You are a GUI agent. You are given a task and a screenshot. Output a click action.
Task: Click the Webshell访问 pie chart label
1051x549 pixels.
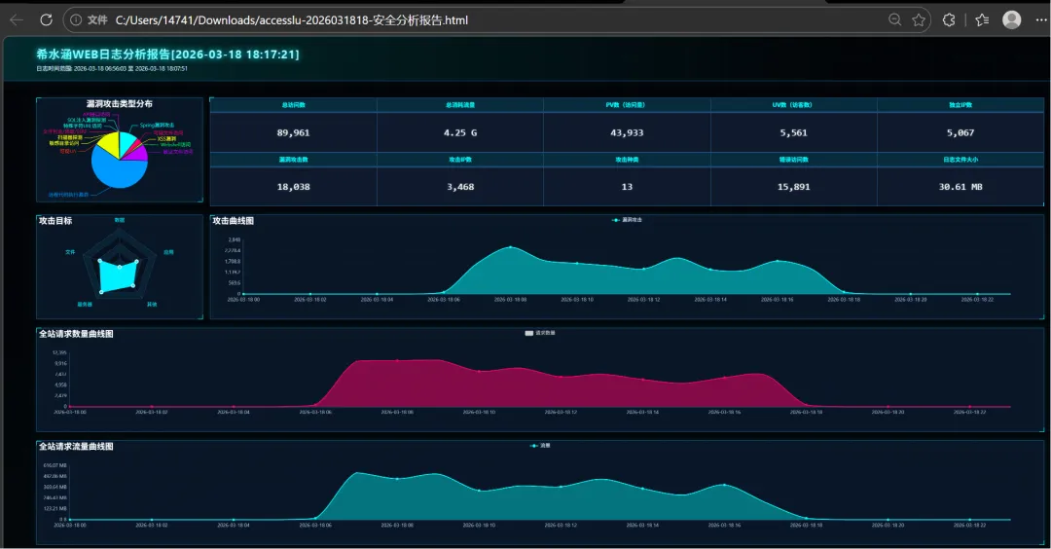pyautogui.click(x=175, y=144)
